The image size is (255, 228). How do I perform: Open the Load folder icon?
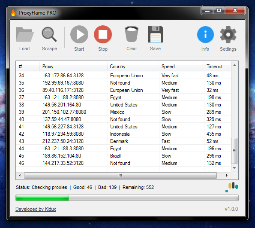[24, 34]
